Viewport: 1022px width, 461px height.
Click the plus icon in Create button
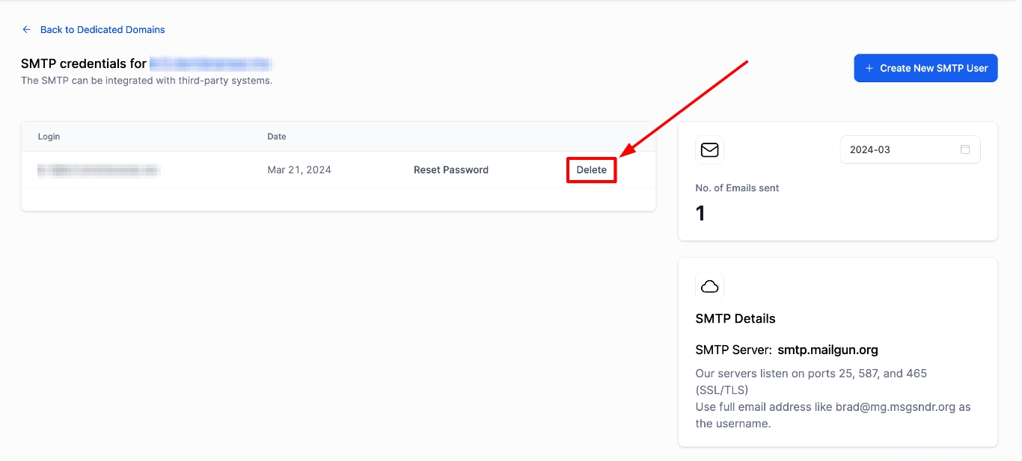click(x=869, y=68)
